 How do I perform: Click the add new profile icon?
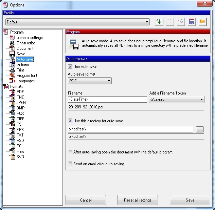[159, 22]
